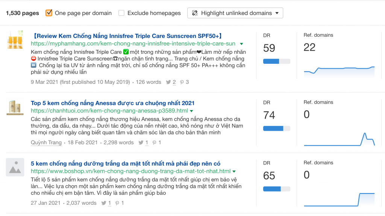Click the Twitter icon in the myphamhang result
This screenshot has height=216, width=385.
coord(168,82)
